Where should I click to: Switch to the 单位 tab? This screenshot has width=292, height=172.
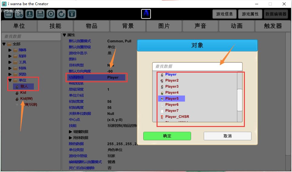coord(19,26)
